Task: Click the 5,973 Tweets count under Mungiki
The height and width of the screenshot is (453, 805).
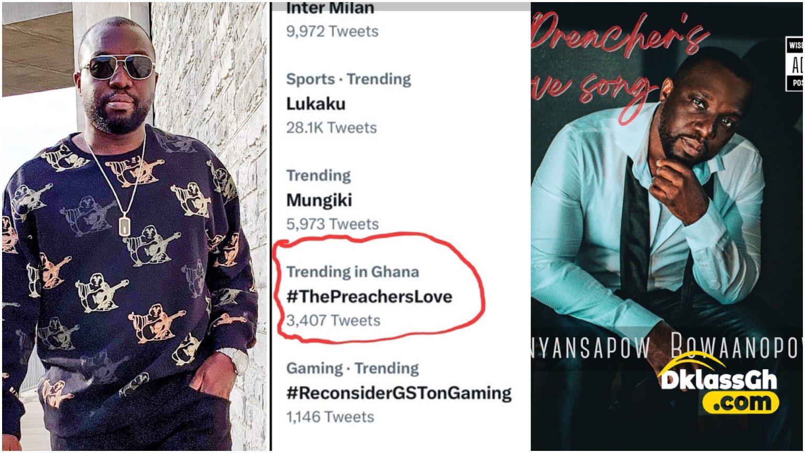Action: (332, 224)
